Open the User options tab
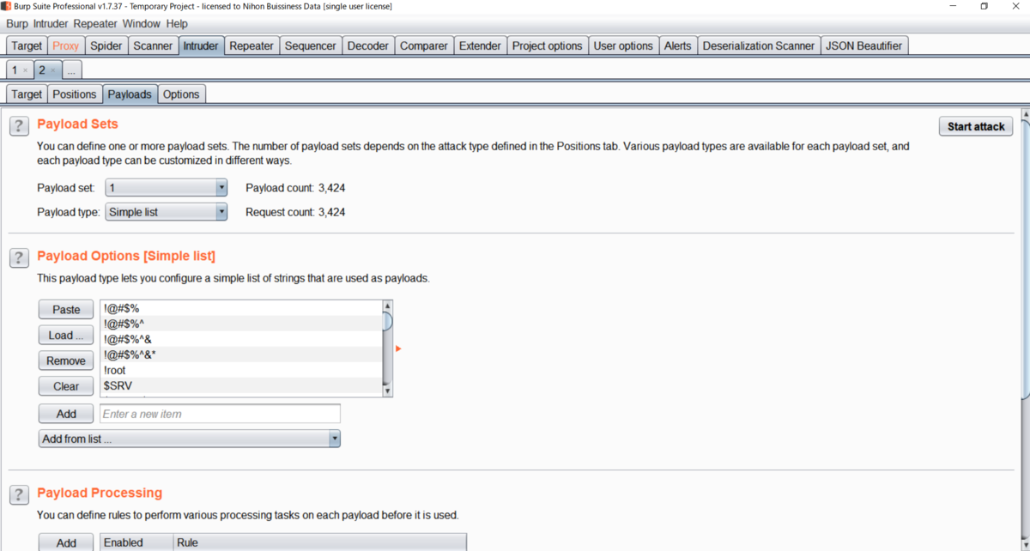The height and width of the screenshot is (551, 1030). tap(623, 45)
